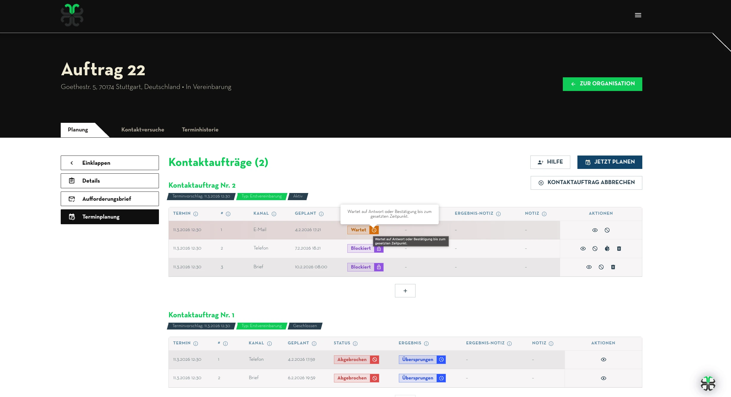Viewport: 731px width, 397px height.
Task: Click cancel icon for the E-Mail row
Action: [x=607, y=230]
